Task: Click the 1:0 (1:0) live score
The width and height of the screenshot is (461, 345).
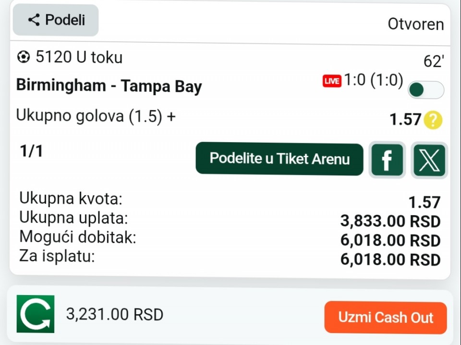Action: [x=374, y=80]
